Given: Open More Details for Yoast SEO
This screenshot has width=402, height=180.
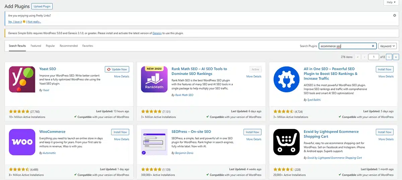Looking at the screenshot, I should (122, 76).
